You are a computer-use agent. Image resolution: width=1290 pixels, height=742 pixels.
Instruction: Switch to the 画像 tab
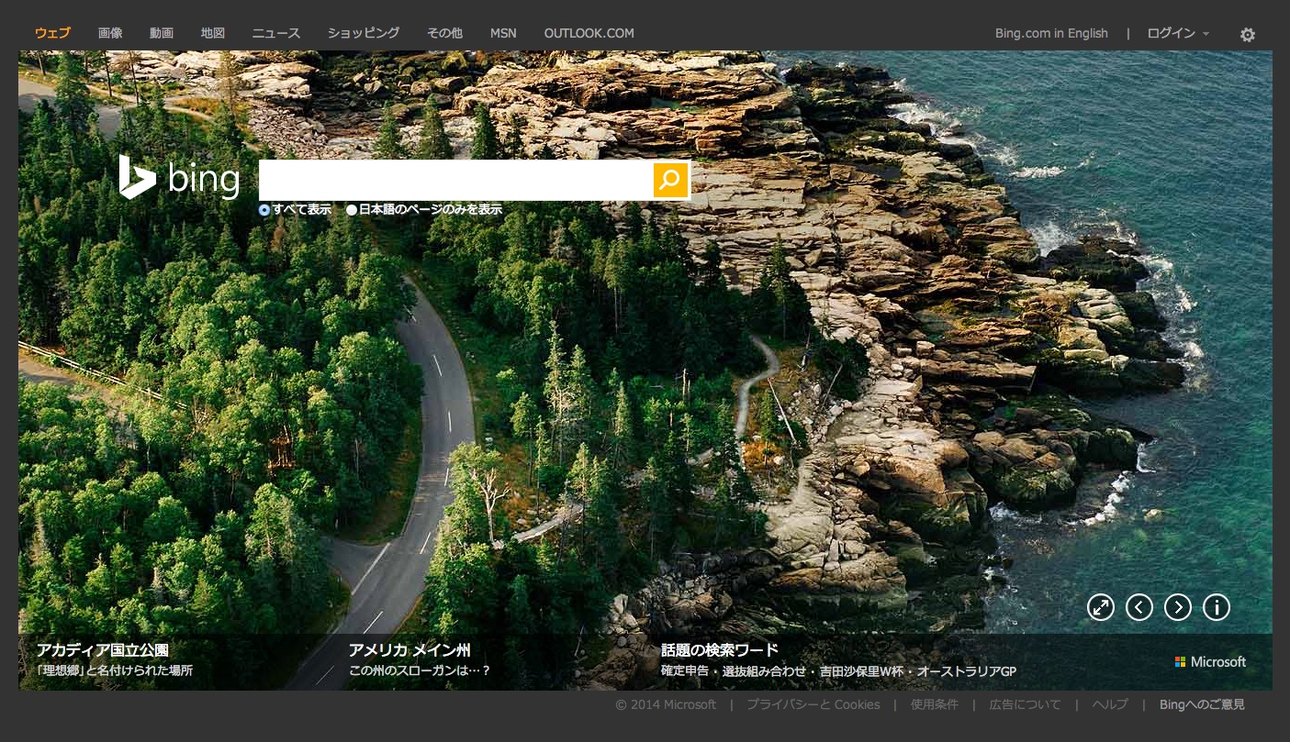click(x=110, y=33)
